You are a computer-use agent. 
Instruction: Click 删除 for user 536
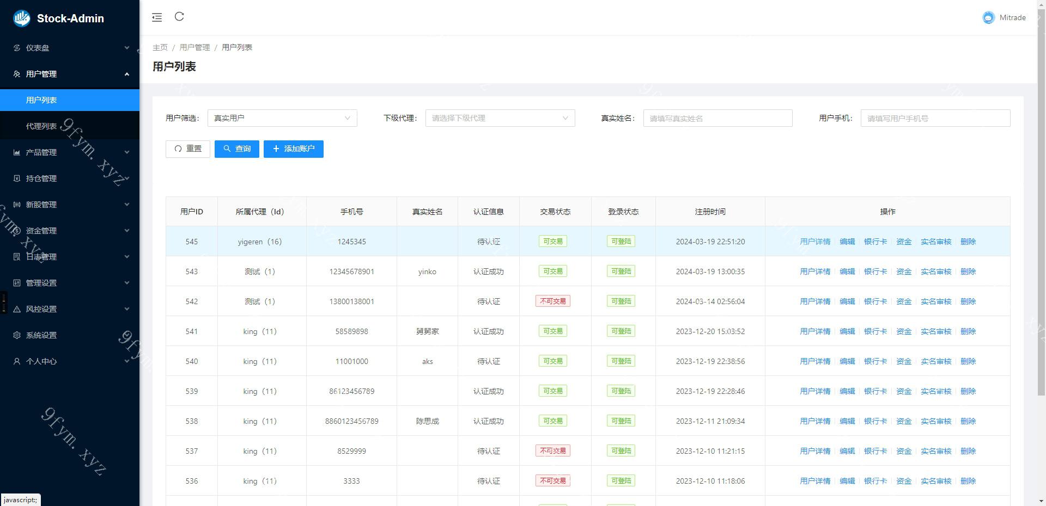(x=968, y=481)
